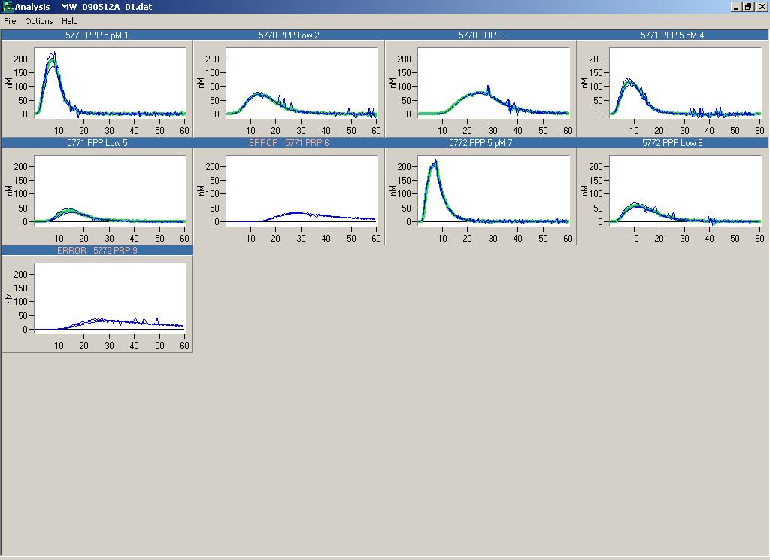
Task: Click the 5770 PRP 3 graph area
Action: coord(493,83)
